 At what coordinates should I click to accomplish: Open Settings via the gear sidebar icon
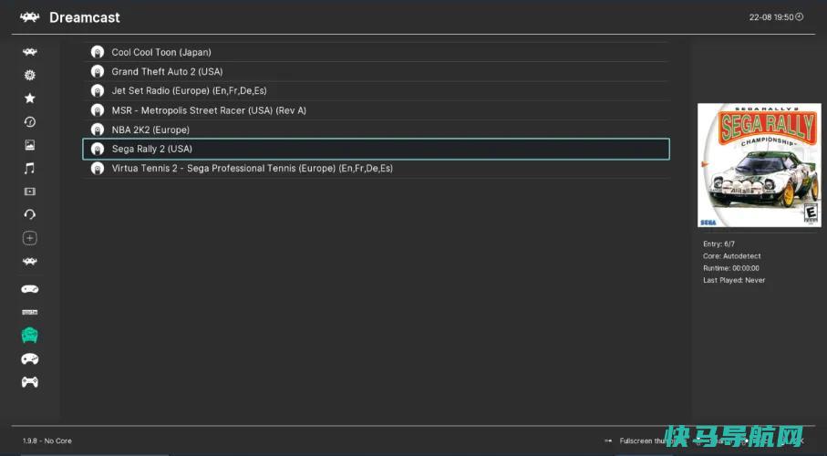(x=29, y=75)
